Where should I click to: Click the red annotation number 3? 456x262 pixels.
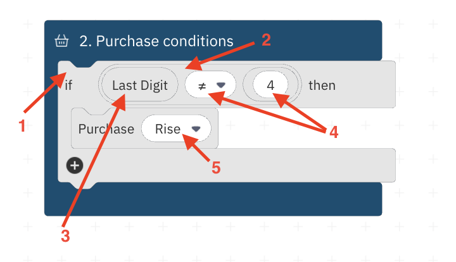(x=65, y=235)
